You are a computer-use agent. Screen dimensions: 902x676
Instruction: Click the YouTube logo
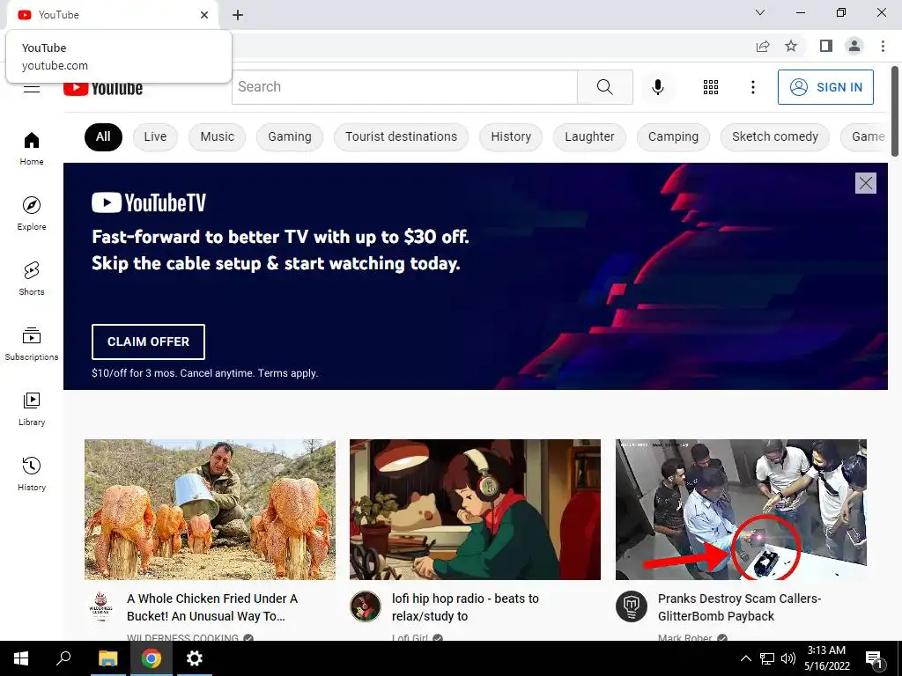tap(103, 88)
